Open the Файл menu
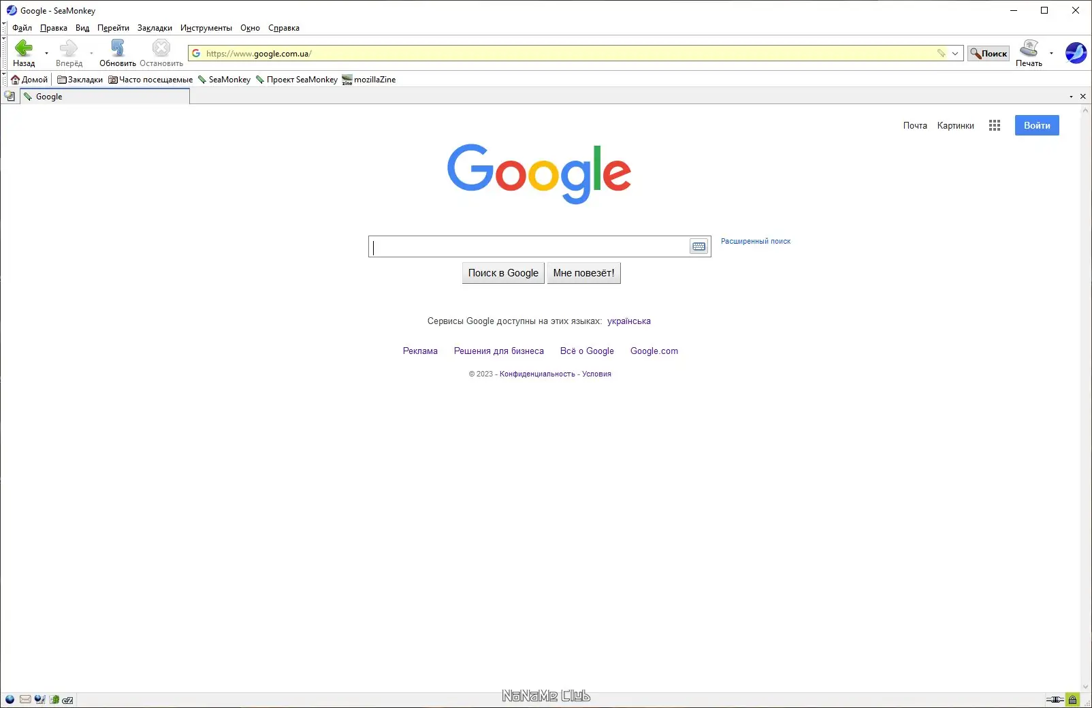Viewport: 1092px width, 708px height. click(x=22, y=28)
